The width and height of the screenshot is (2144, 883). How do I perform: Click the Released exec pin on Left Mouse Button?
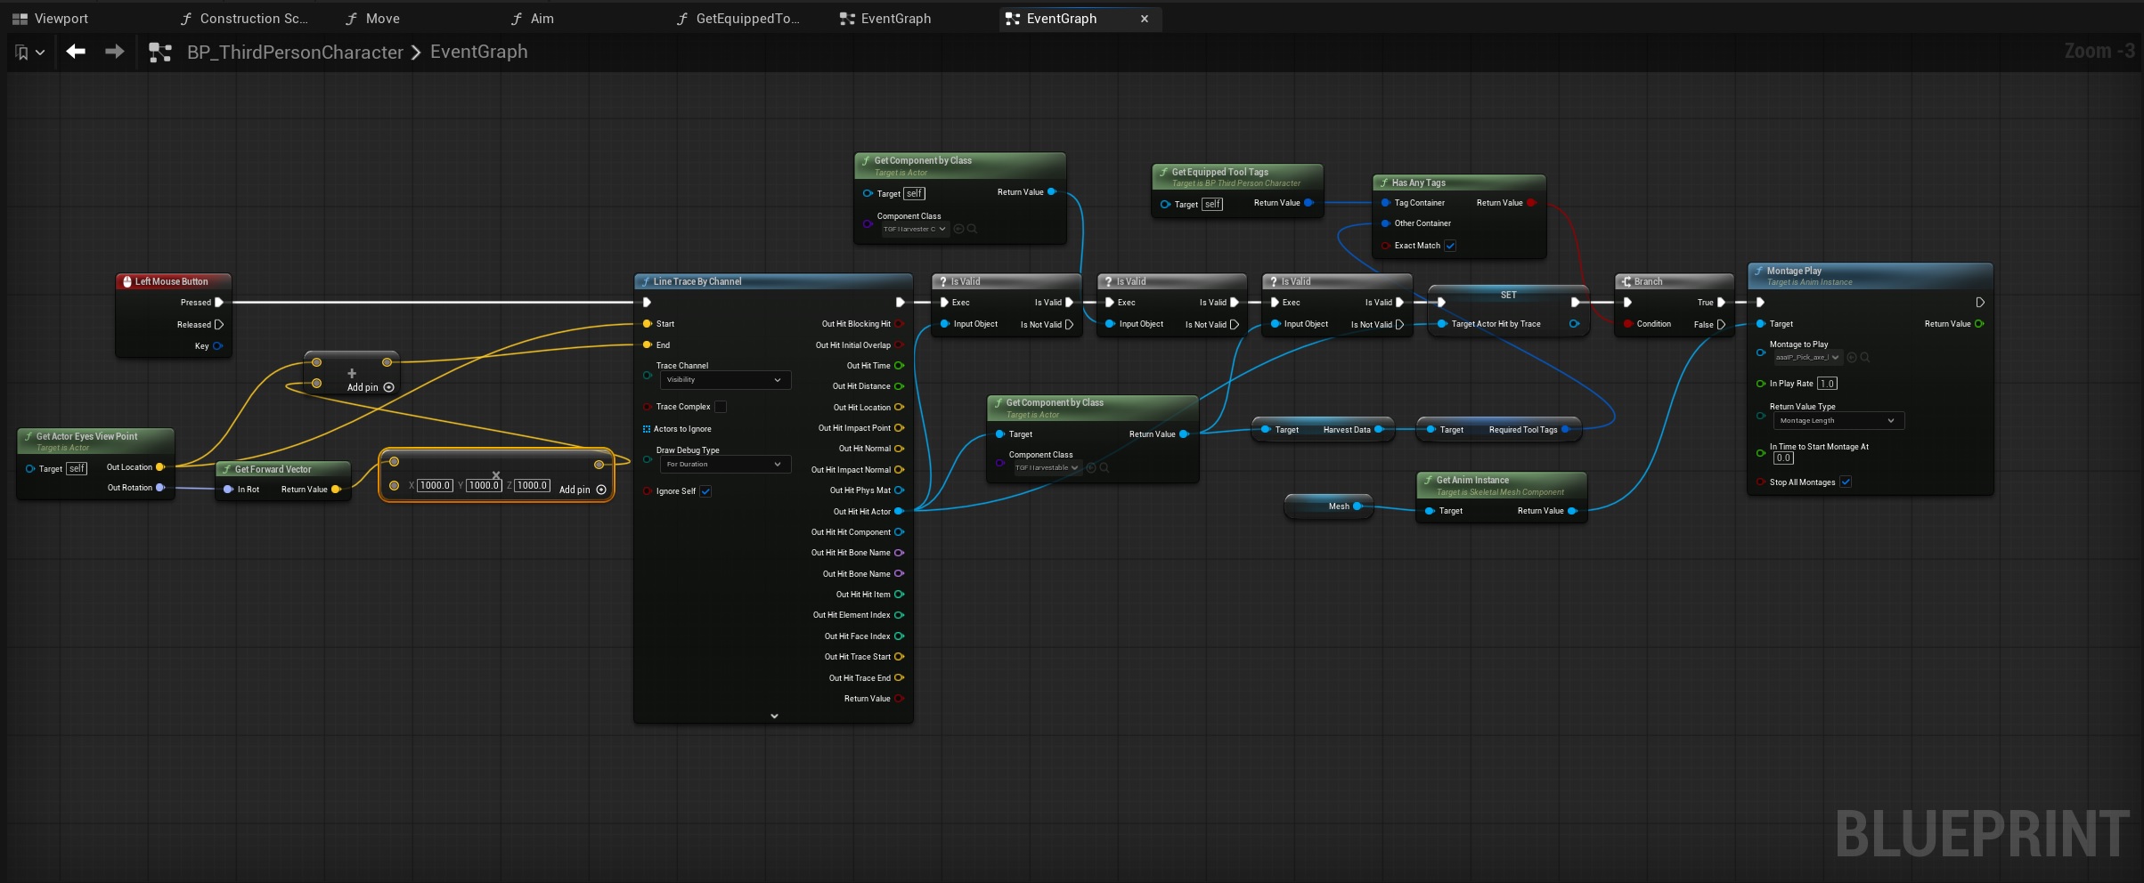coord(219,325)
